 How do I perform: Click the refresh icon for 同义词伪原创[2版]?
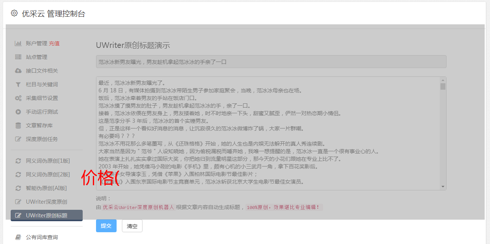[18, 174]
